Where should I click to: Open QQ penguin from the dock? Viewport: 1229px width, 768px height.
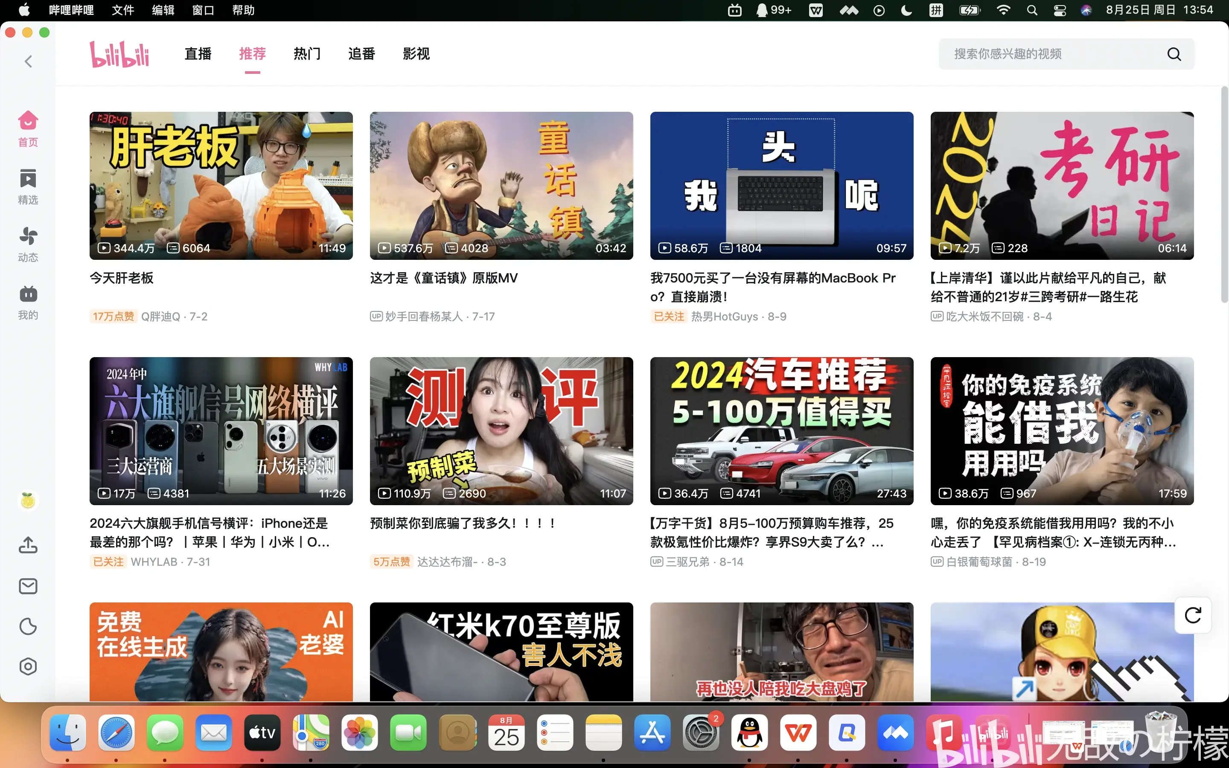749,733
